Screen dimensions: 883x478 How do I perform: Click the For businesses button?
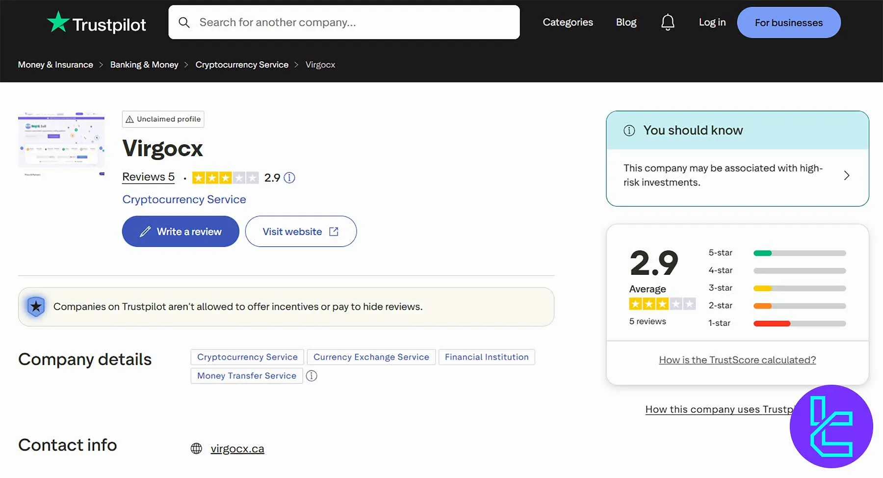coord(788,22)
